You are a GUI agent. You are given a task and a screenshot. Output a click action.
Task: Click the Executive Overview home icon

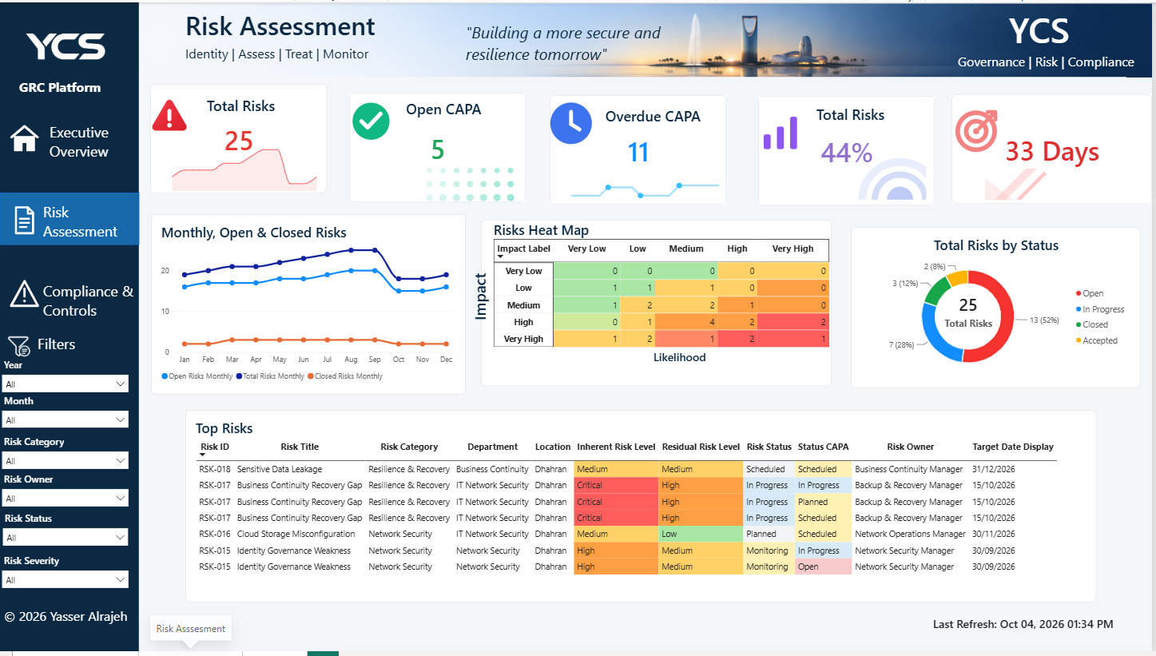24,138
